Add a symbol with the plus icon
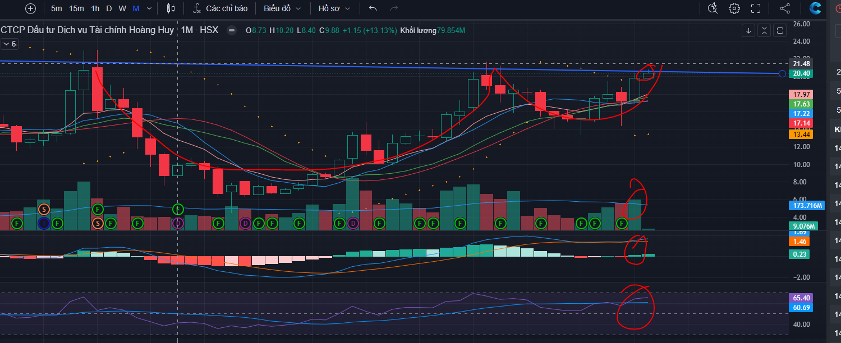The height and width of the screenshot is (343, 841). [31, 8]
